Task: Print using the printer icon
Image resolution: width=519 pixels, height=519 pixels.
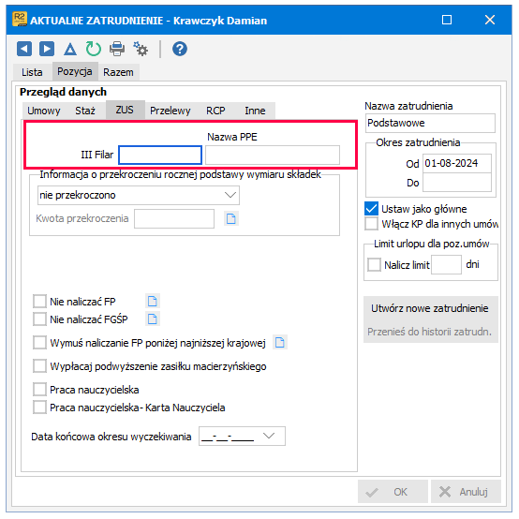Action: 117,49
